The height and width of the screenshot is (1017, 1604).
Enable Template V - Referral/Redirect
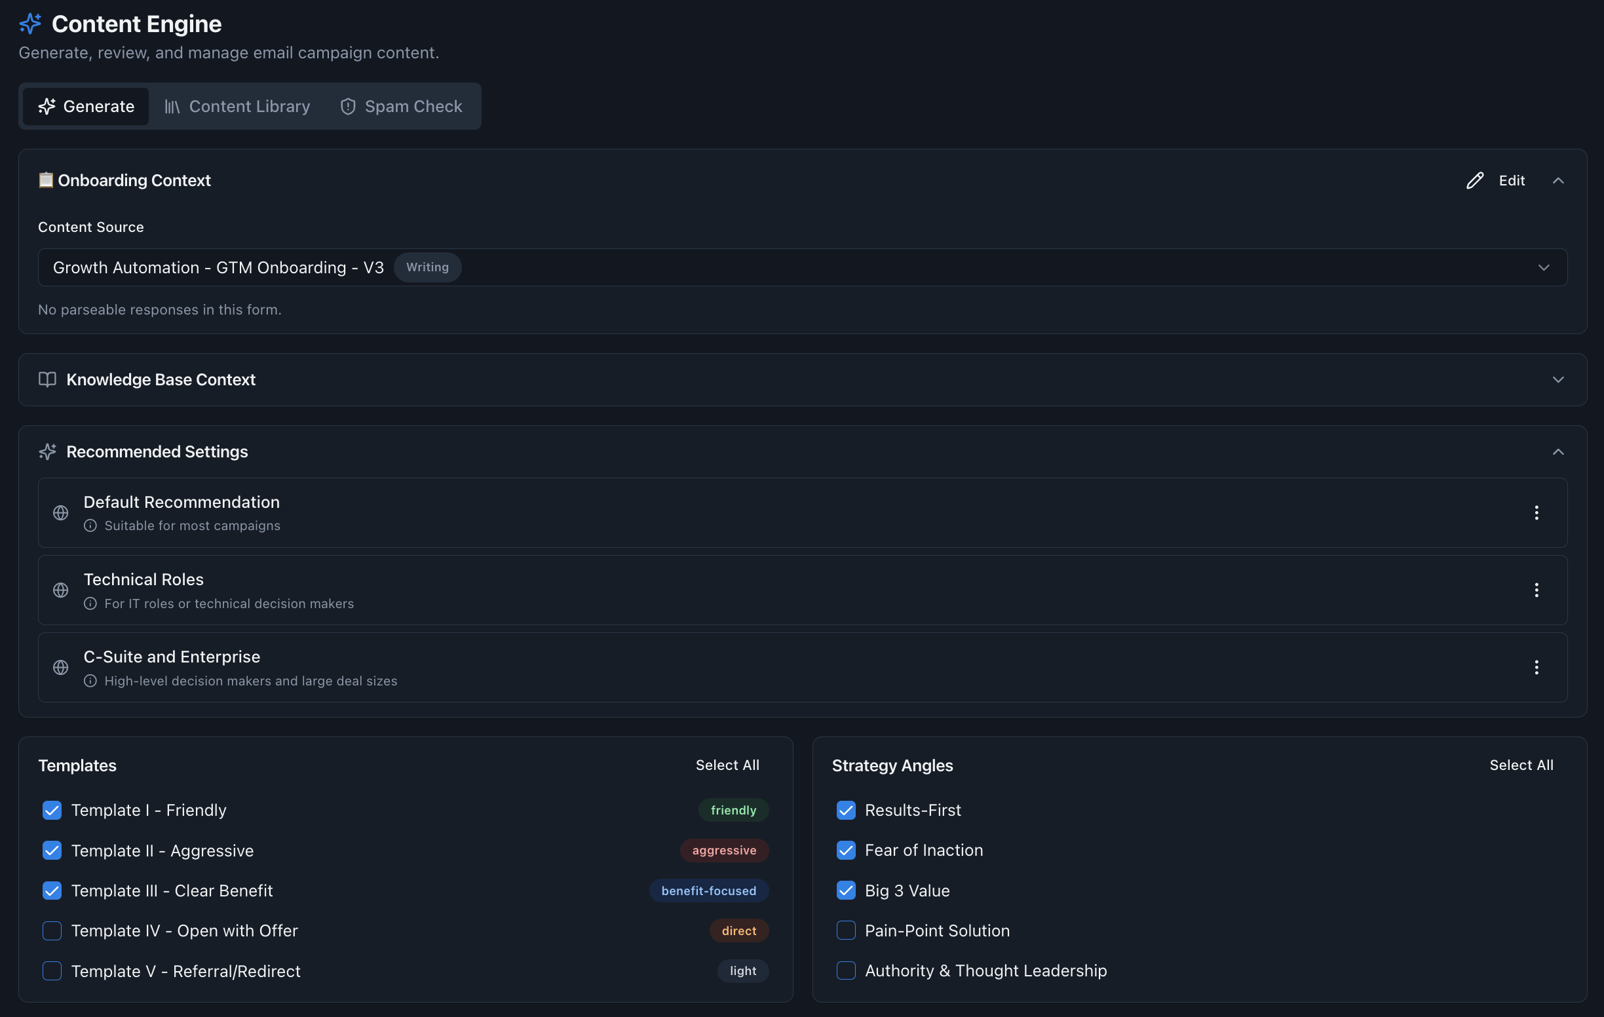(51, 971)
